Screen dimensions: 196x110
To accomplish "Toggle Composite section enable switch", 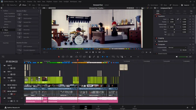I will 156,44.
